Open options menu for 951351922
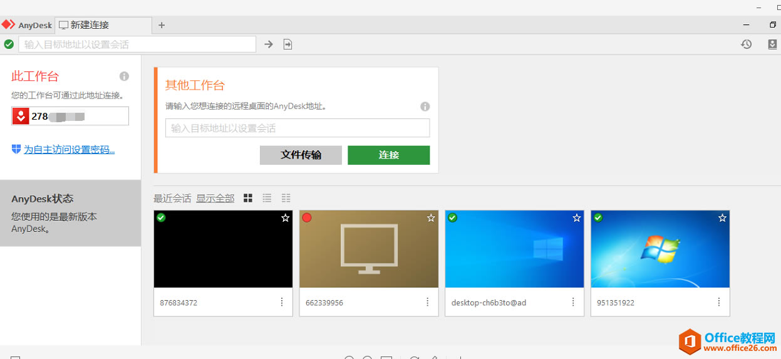The image size is (781, 359). pyautogui.click(x=719, y=302)
